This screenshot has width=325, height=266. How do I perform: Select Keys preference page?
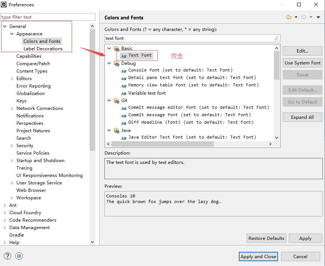[x=21, y=101]
